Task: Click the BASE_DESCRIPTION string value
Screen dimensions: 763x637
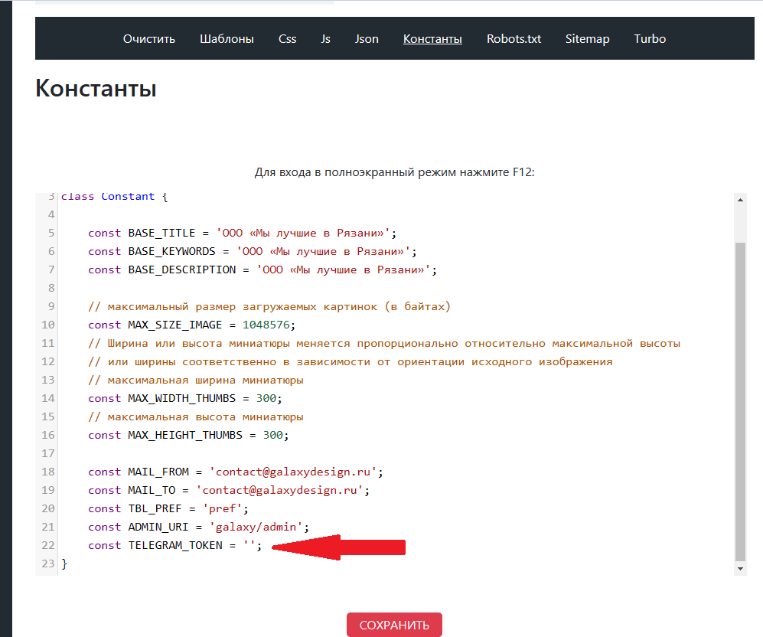Action: [344, 270]
